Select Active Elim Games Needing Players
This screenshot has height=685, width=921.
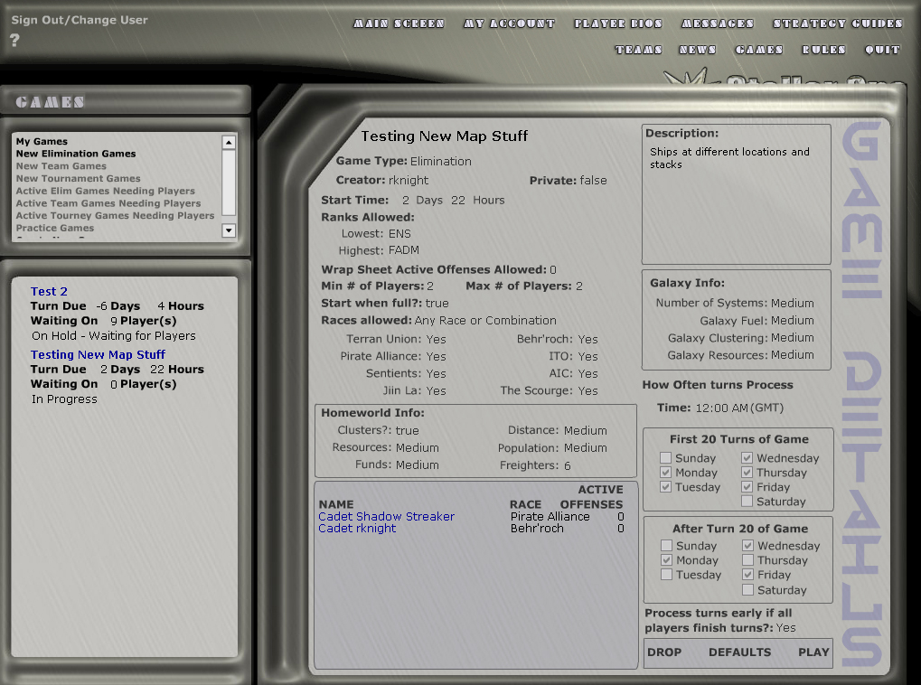[x=105, y=191]
